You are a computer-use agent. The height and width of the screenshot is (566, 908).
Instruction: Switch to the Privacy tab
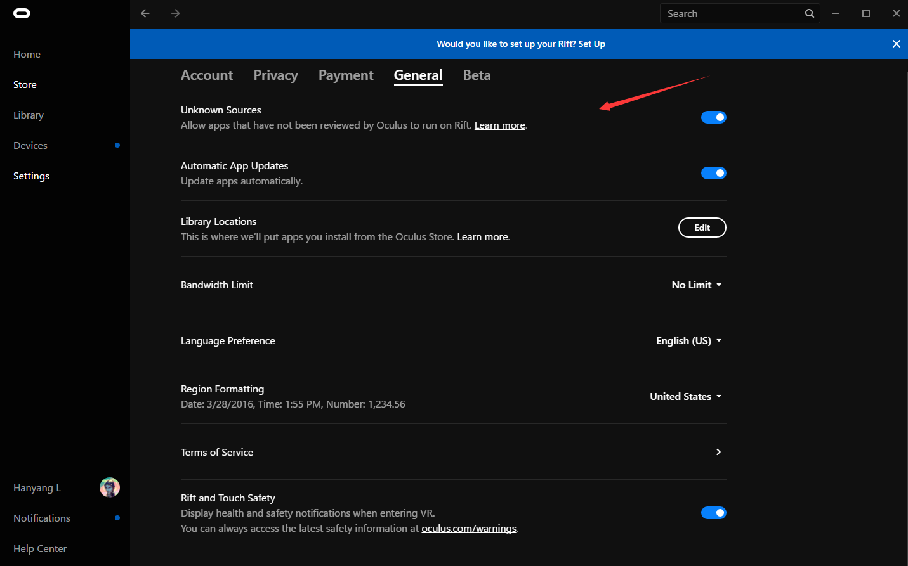point(275,75)
